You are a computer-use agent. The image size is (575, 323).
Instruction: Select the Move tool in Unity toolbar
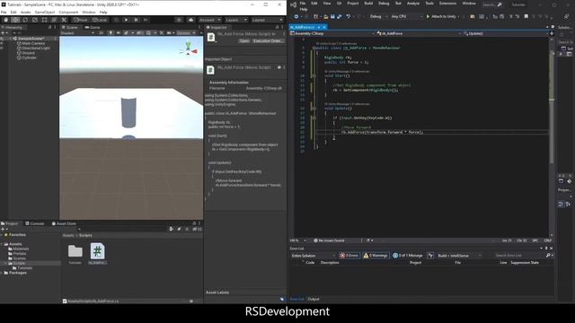click(15, 20)
